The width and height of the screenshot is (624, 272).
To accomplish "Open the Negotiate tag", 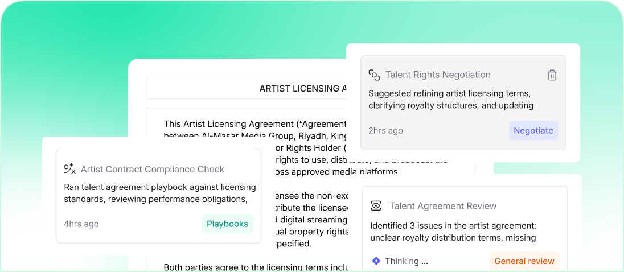I will 533,130.
